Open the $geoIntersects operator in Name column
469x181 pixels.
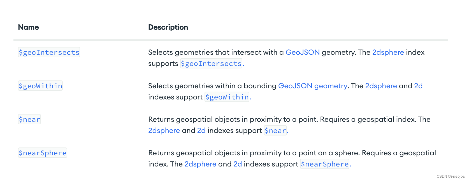[49, 52]
